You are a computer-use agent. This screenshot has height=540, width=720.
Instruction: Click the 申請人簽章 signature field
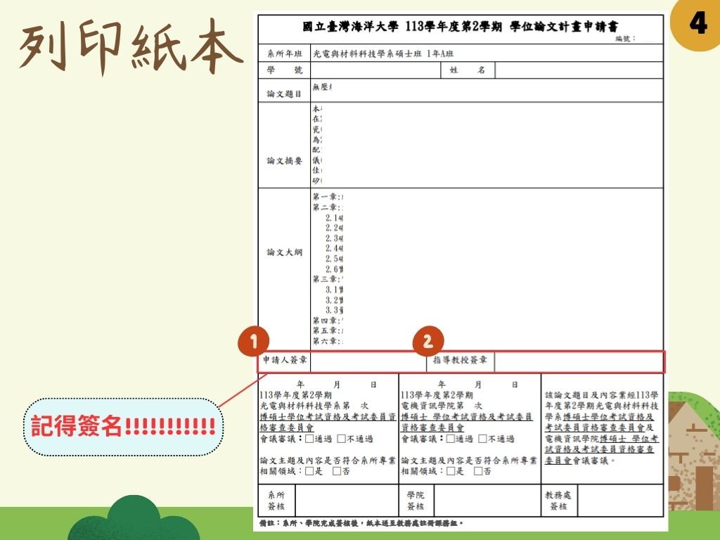pos(367,361)
